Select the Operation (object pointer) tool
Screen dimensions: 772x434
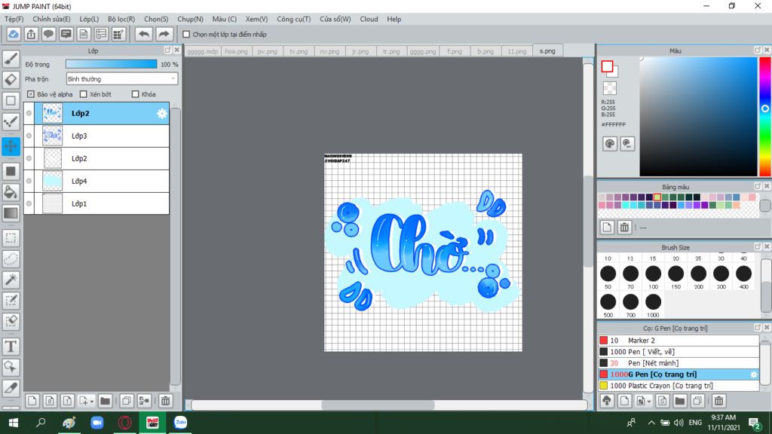tap(11, 367)
